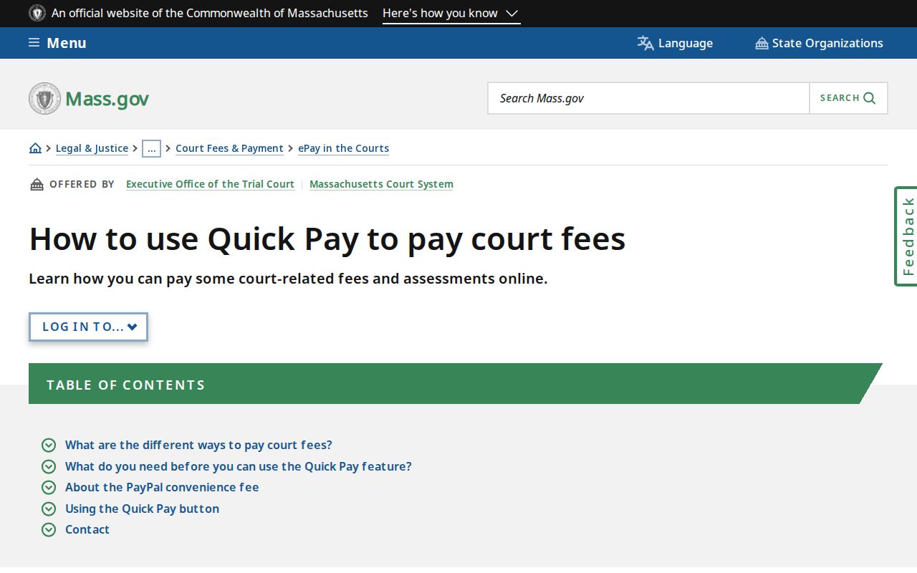Click the circled arrow icon beside 'What are the different ways to pay court fees?'

(49, 446)
